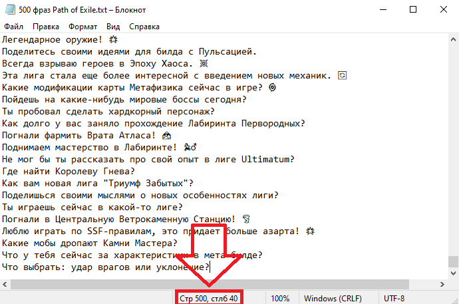The width and height of the screenshot is (459, 304).
Task: Click the Notepad icon in the title bar
Action: (10, 10)
